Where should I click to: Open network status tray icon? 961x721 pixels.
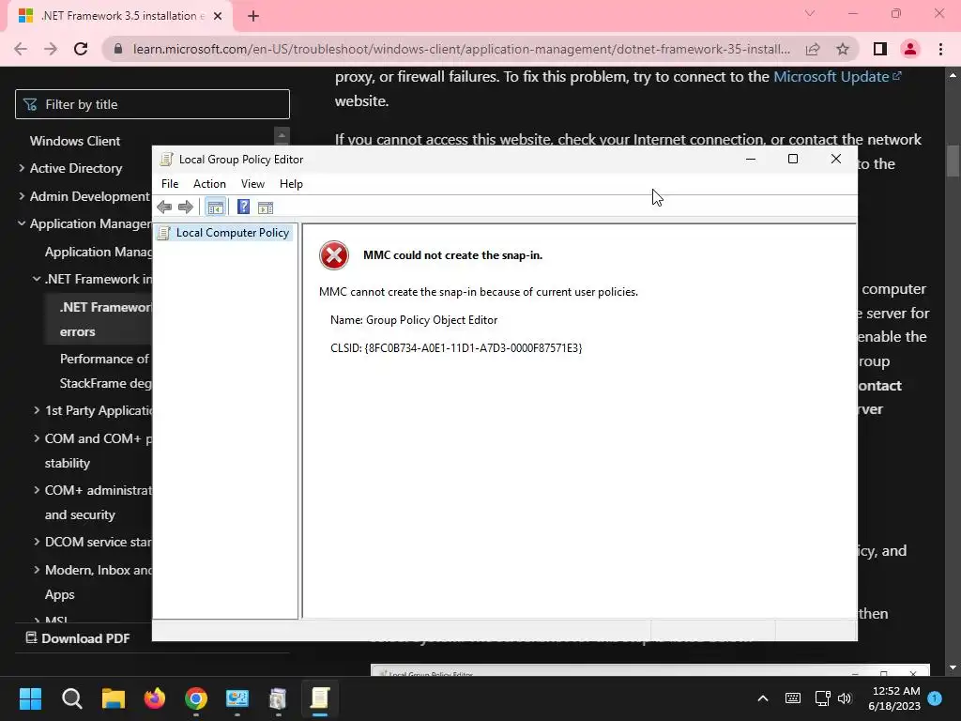click(x=822, y=698)
